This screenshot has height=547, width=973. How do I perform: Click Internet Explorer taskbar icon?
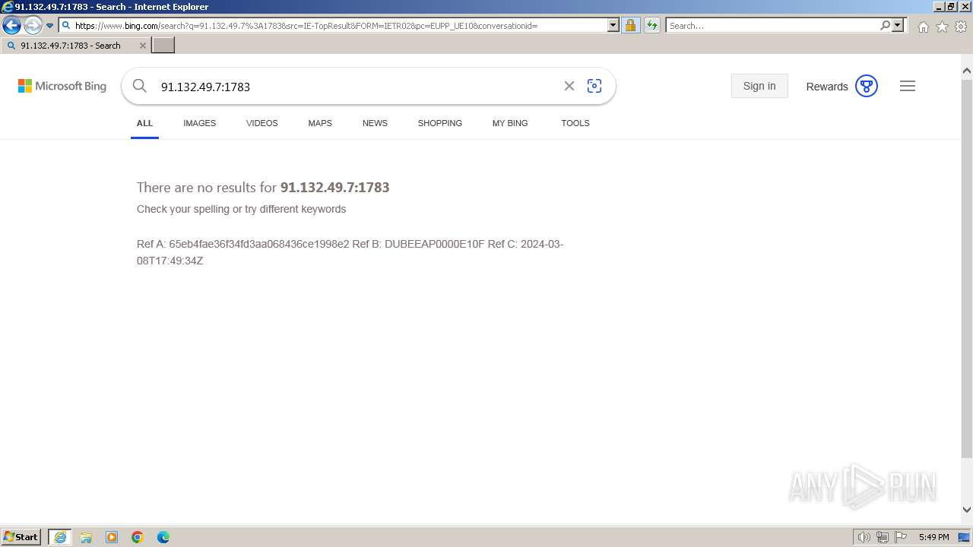click(x=60, y=537)
